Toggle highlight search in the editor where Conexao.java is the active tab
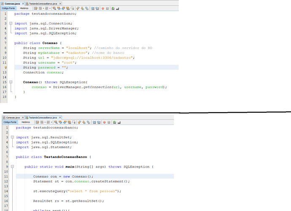The image size is (291, 211). [x=68, y=8]
